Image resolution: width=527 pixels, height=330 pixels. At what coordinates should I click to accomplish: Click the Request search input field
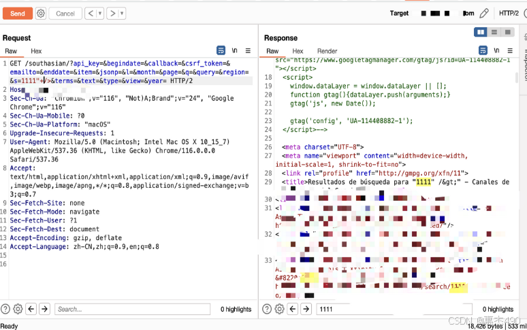coord(133,309)
